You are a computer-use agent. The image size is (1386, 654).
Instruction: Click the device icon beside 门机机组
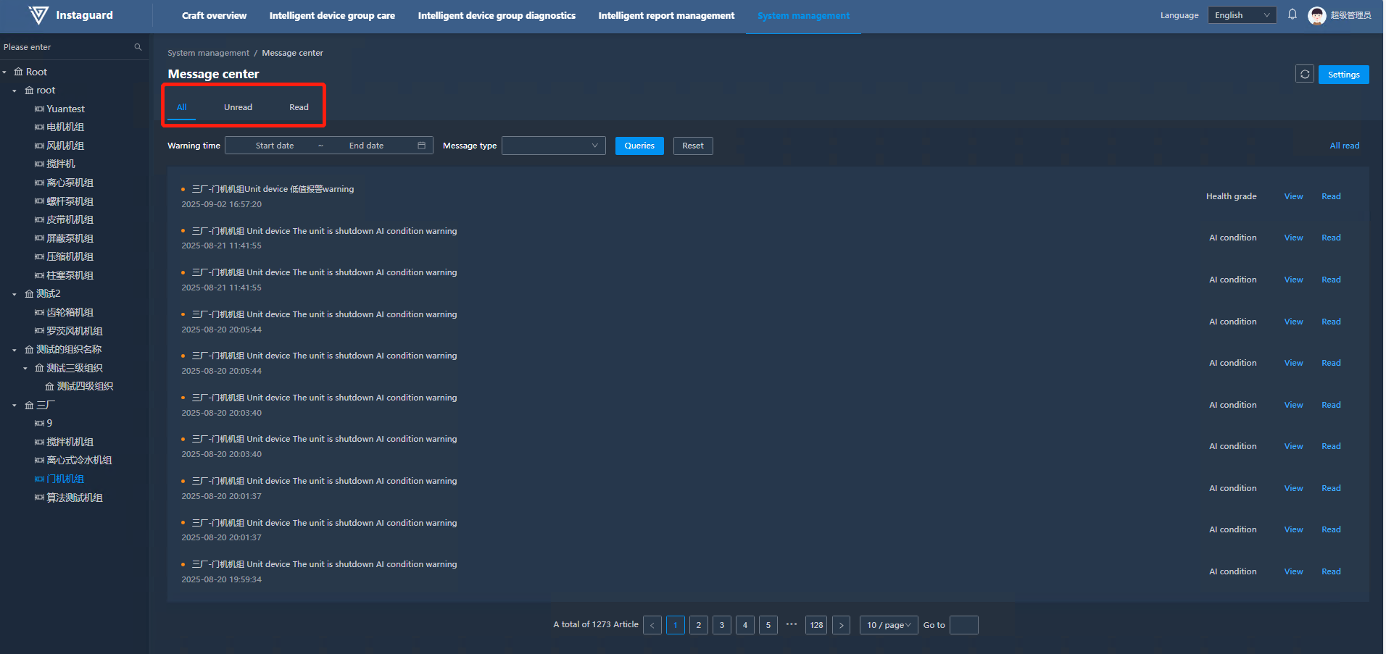(39, 479)
